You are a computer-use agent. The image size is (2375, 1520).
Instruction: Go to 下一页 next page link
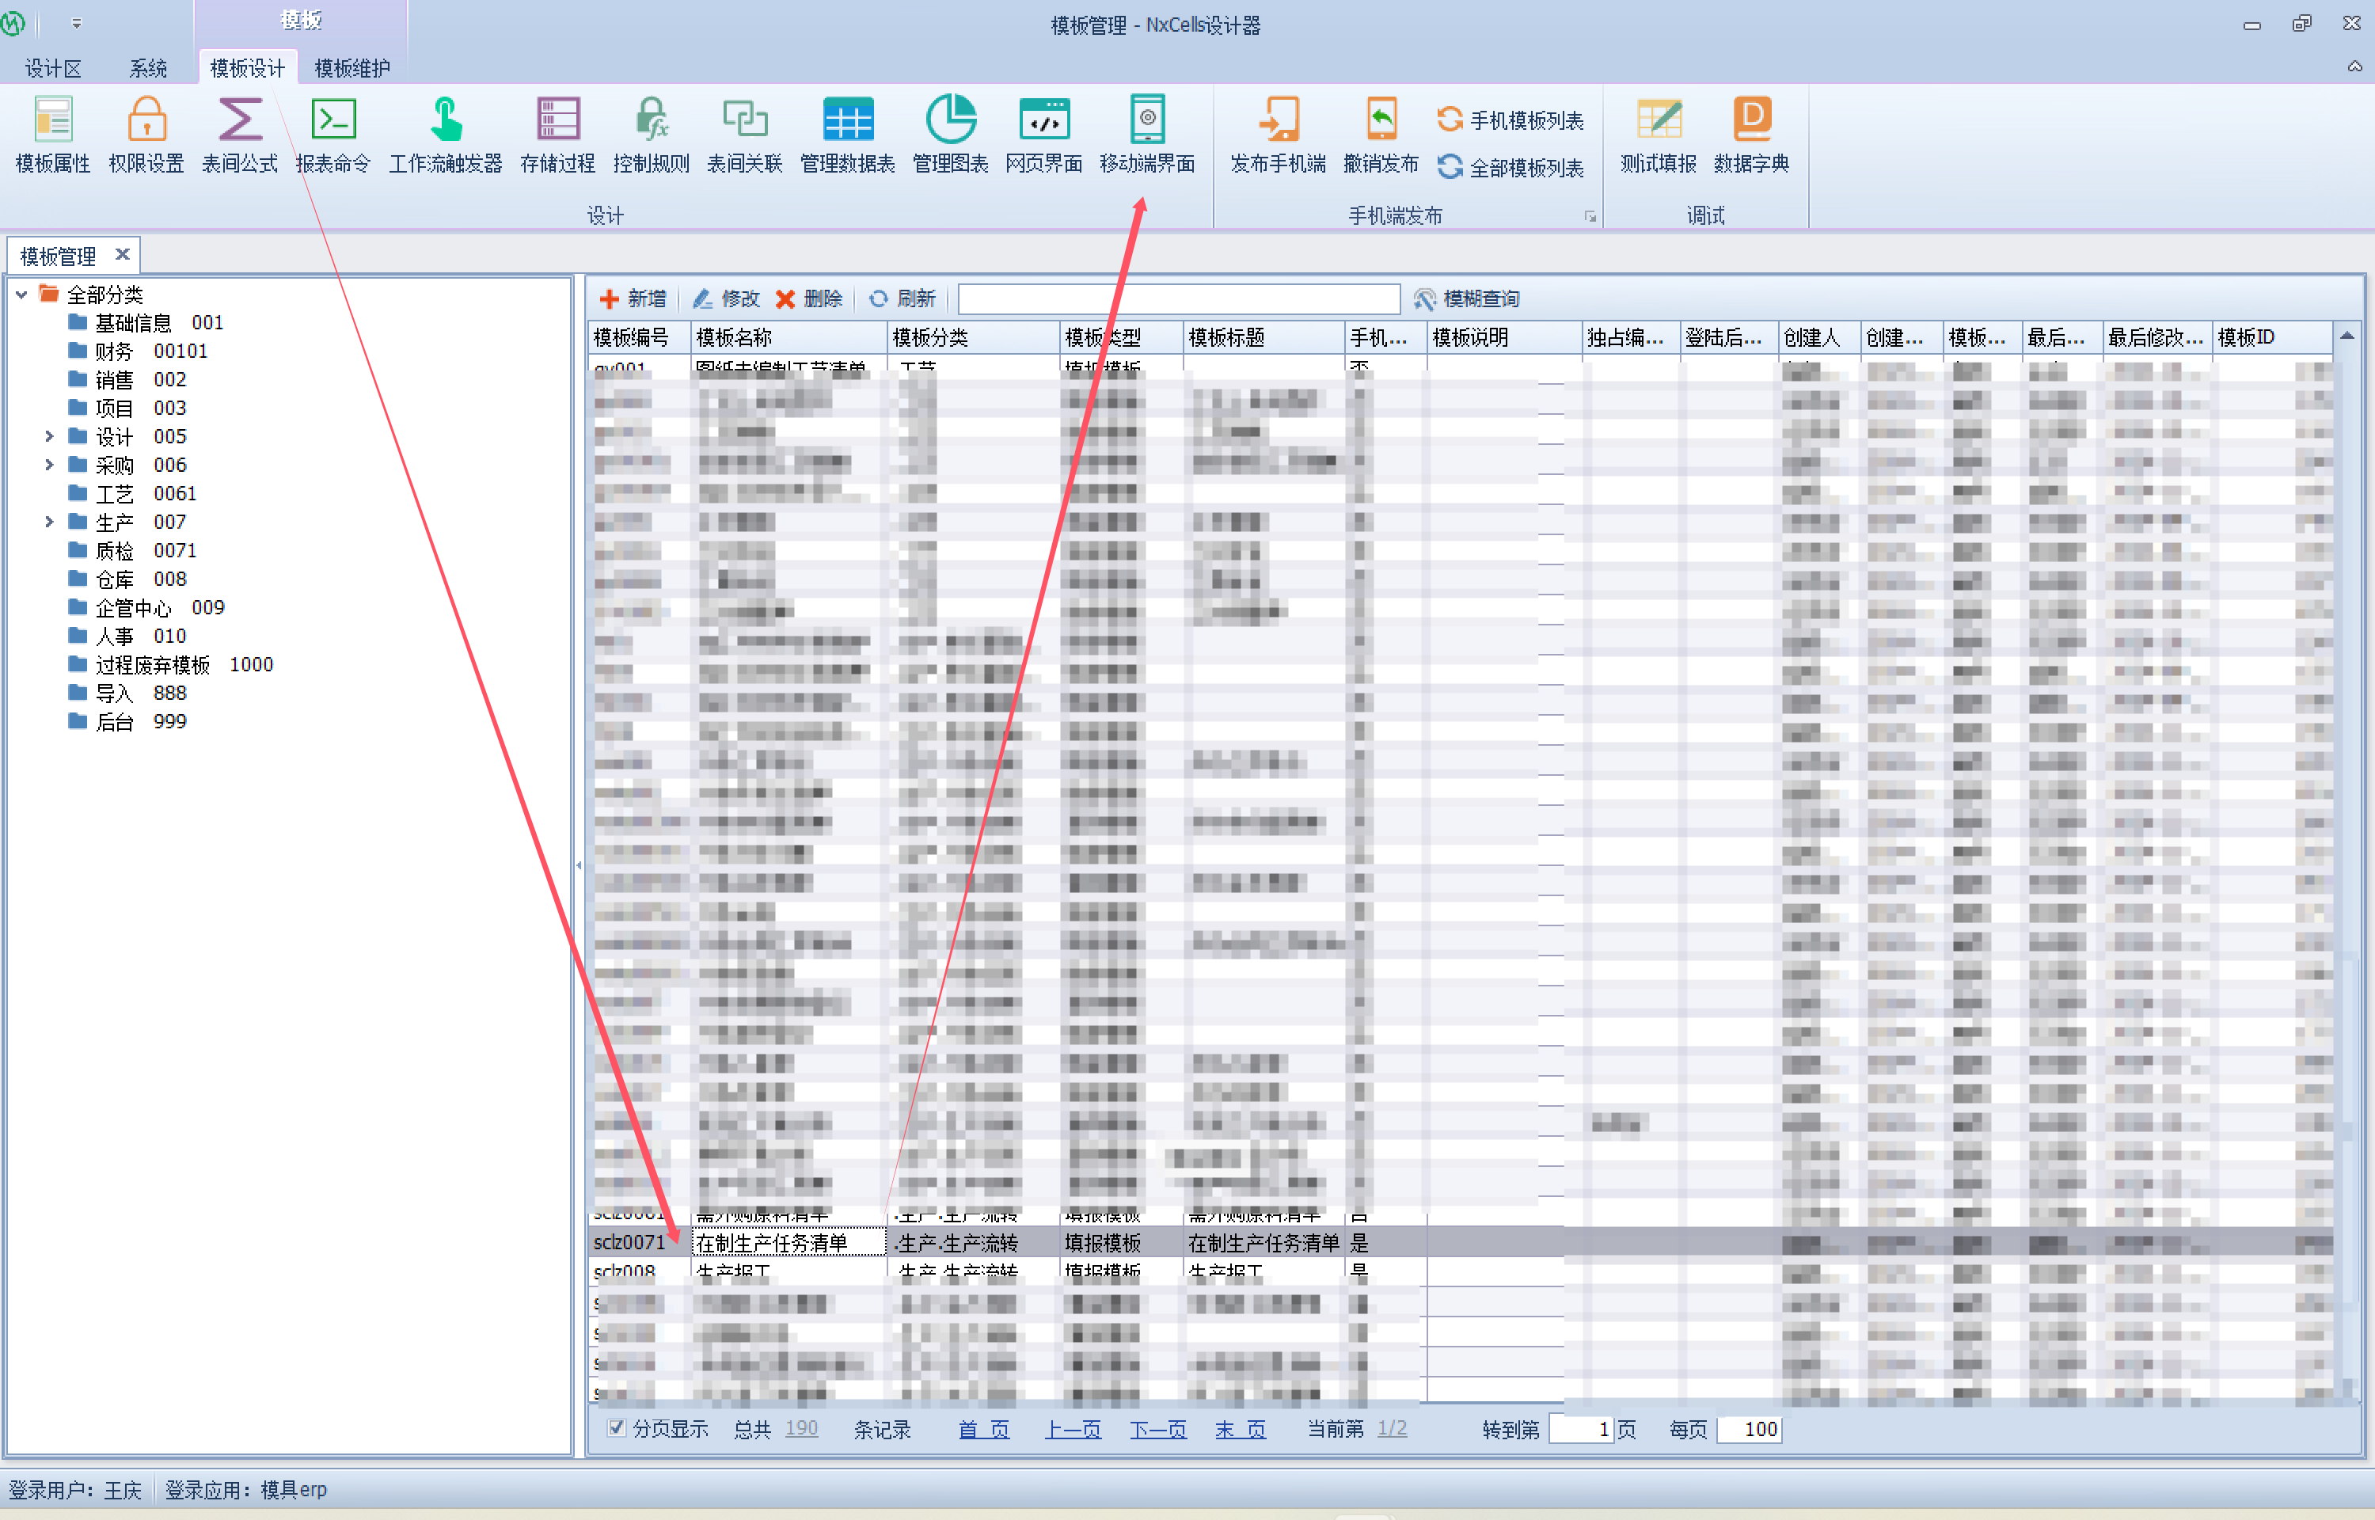(x=1157, y=1429)
